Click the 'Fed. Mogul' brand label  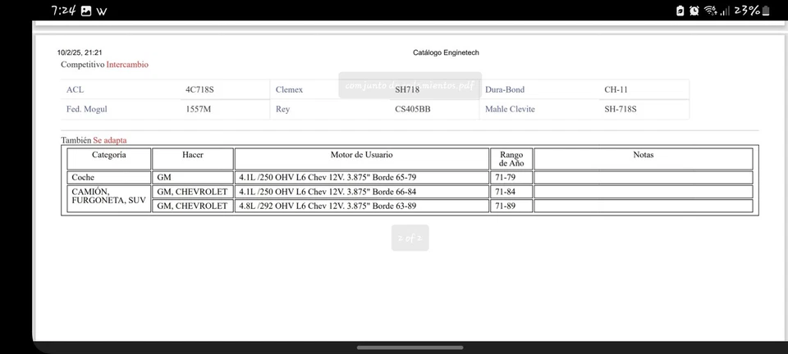coord(86,109)
